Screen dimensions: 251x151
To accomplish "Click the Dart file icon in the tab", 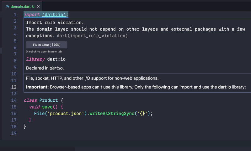I will pyautogui.click(x=7, y=6).
